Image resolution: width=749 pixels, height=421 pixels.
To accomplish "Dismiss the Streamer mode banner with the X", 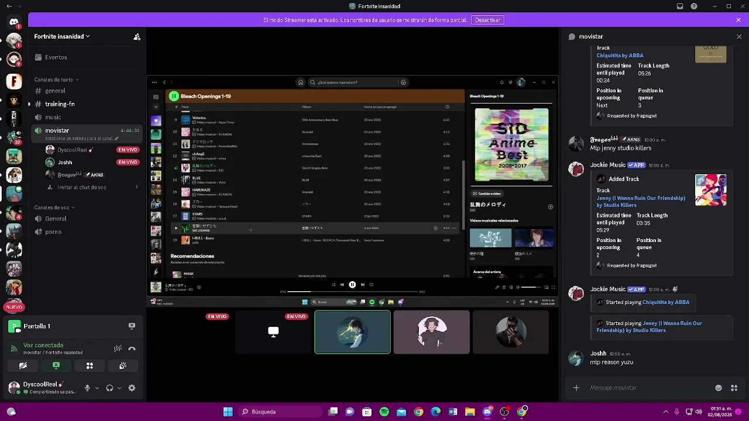I will coord(738,20).
